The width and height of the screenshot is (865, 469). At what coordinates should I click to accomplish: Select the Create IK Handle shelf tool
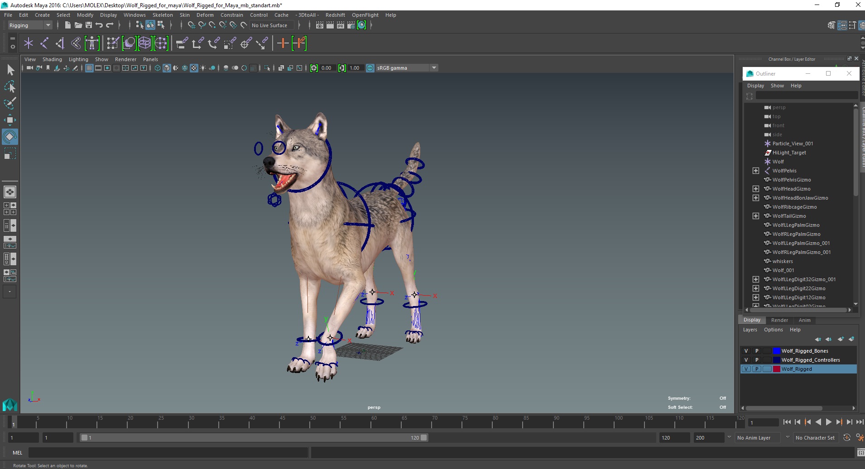60,43
